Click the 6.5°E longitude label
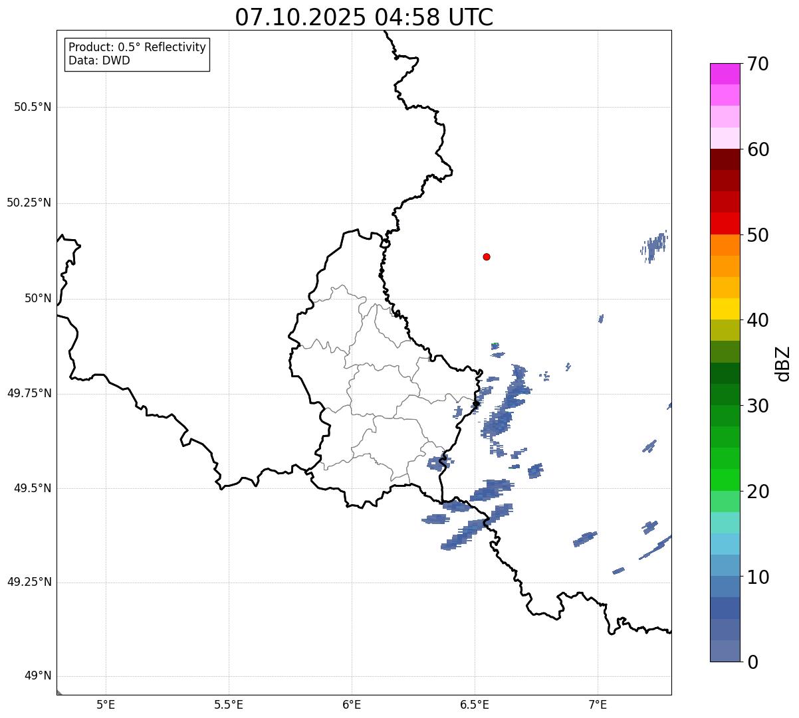 (475, 704)
